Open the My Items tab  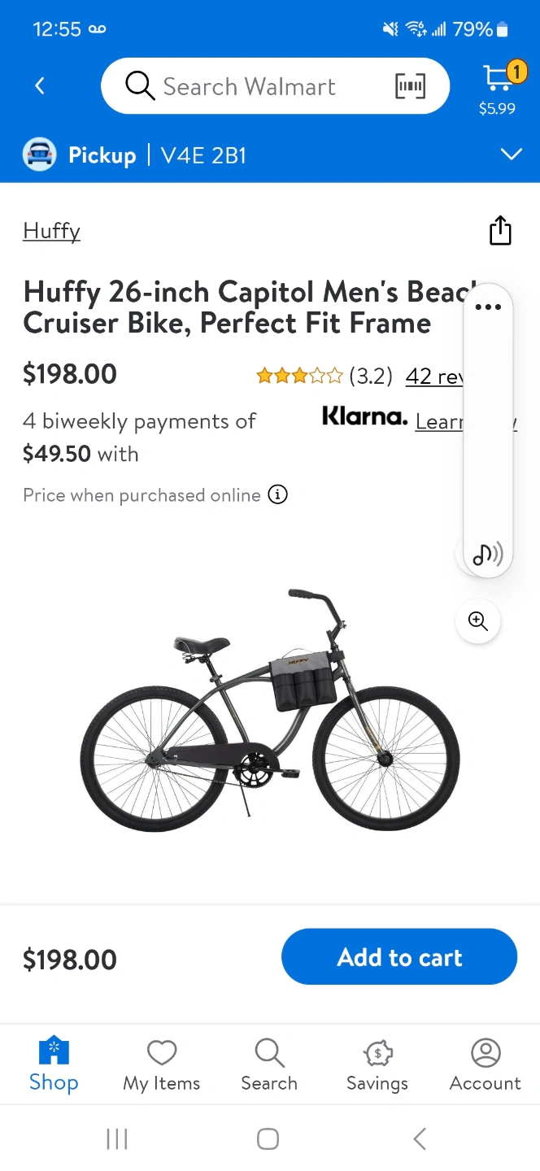coord(161,1064)
